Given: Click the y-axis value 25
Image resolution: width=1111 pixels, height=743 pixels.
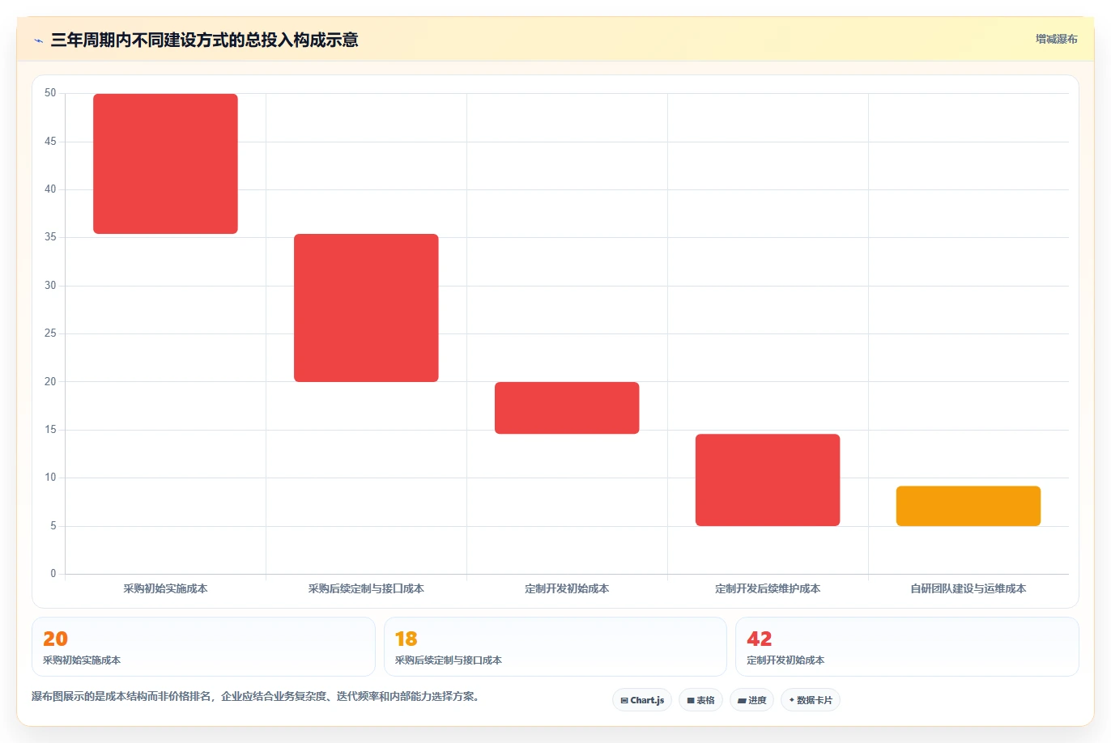Looking at the screenshot, I should click(x=50, y=333).
